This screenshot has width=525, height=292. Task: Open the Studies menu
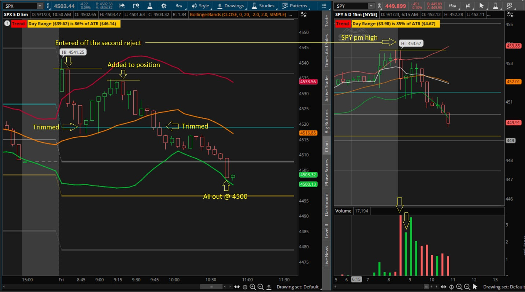coord(263,6)
